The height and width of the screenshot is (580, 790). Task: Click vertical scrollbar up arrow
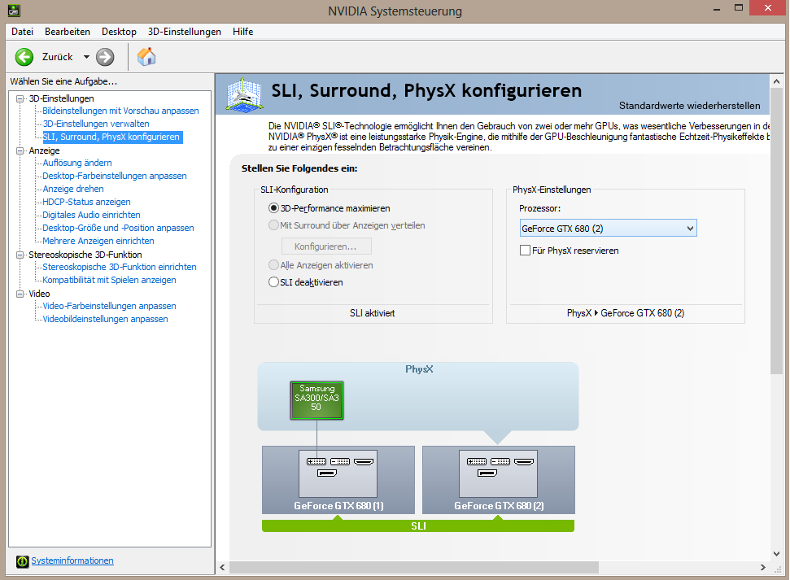point(776,81)
